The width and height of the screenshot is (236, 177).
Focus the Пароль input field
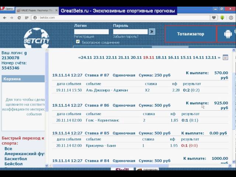[x=130, y=32]
